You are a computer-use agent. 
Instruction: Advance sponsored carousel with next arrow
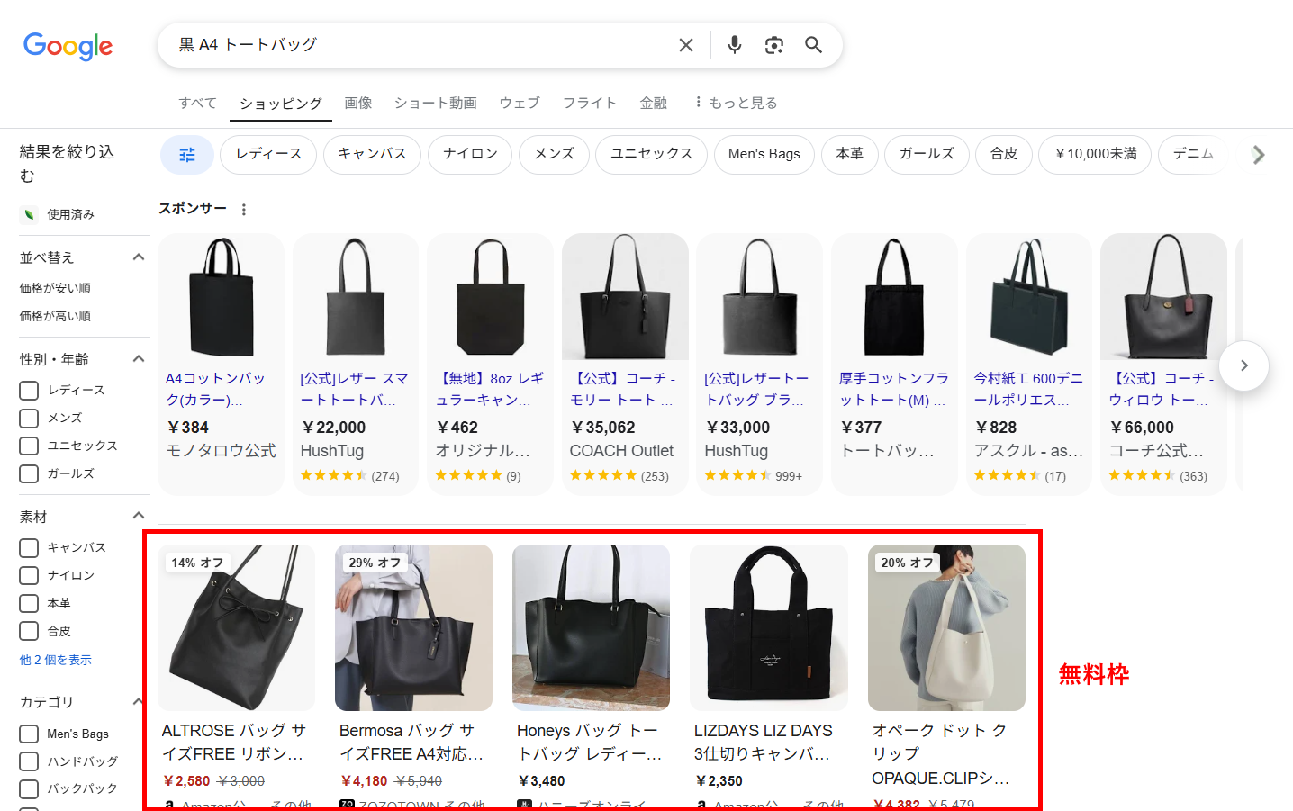point(1244,365)
